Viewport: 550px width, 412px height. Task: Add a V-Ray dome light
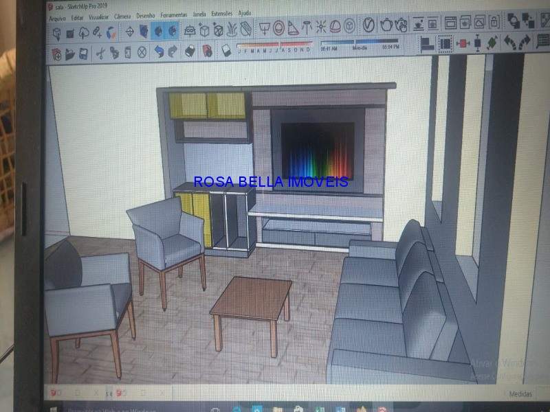point(335,26)
